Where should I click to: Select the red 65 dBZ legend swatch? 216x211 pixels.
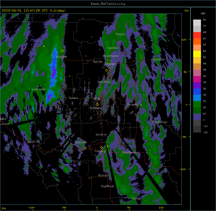pos(197,35)
